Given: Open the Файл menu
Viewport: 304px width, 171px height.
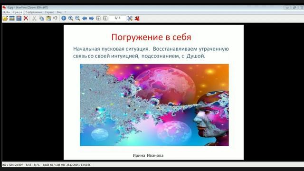Looking at the screenshot, I should tap(6, 12).
